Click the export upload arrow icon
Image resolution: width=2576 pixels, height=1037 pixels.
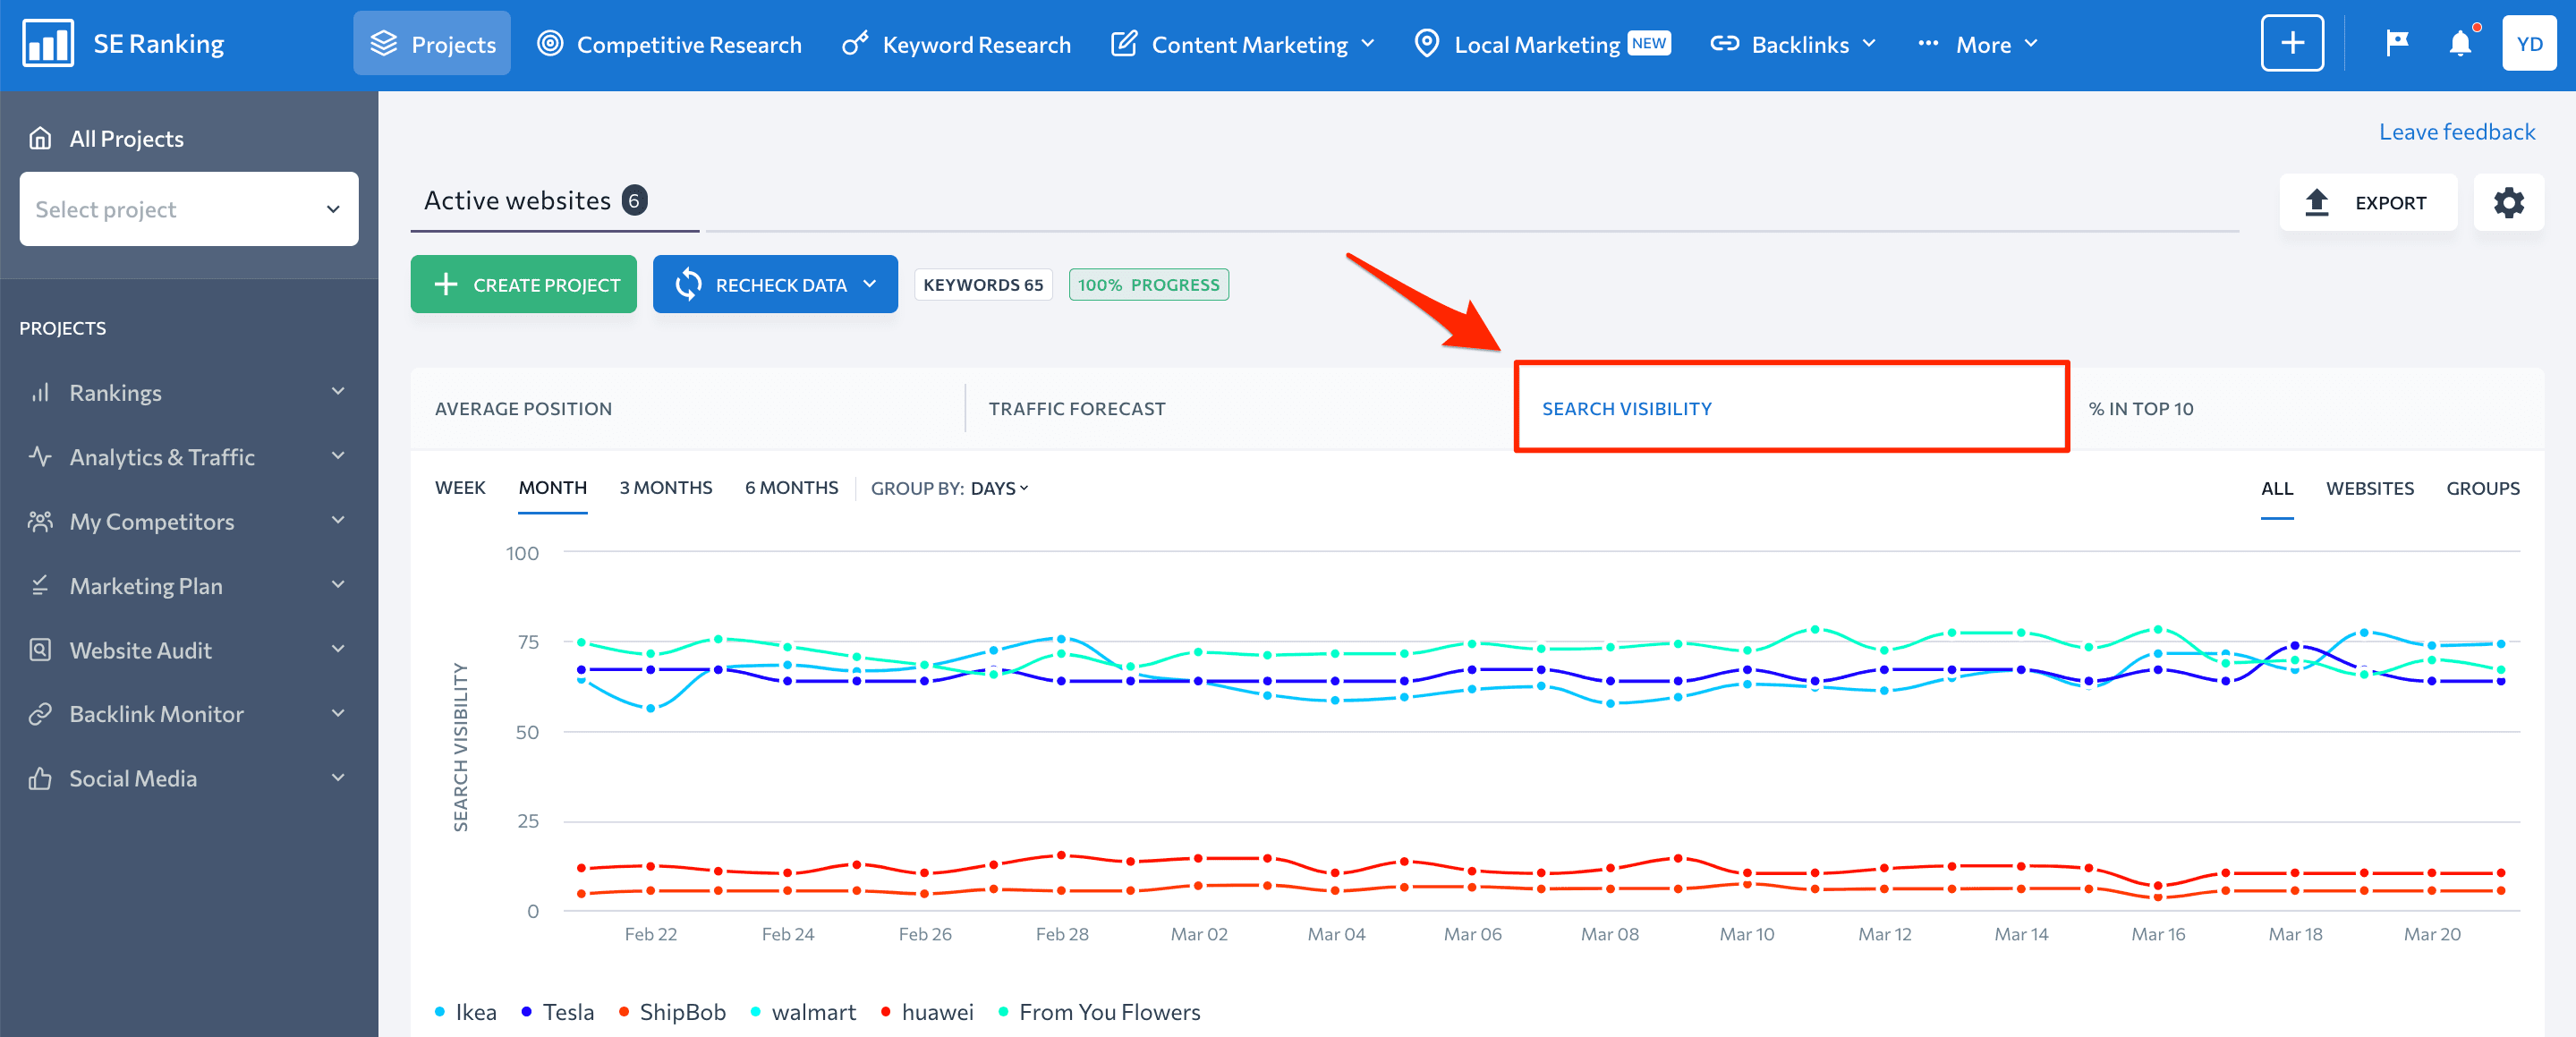pyautogui.click(x=2316, y=203)
